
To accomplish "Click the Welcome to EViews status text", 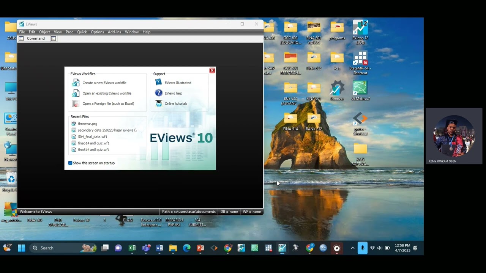I will (x=36, y=212).
